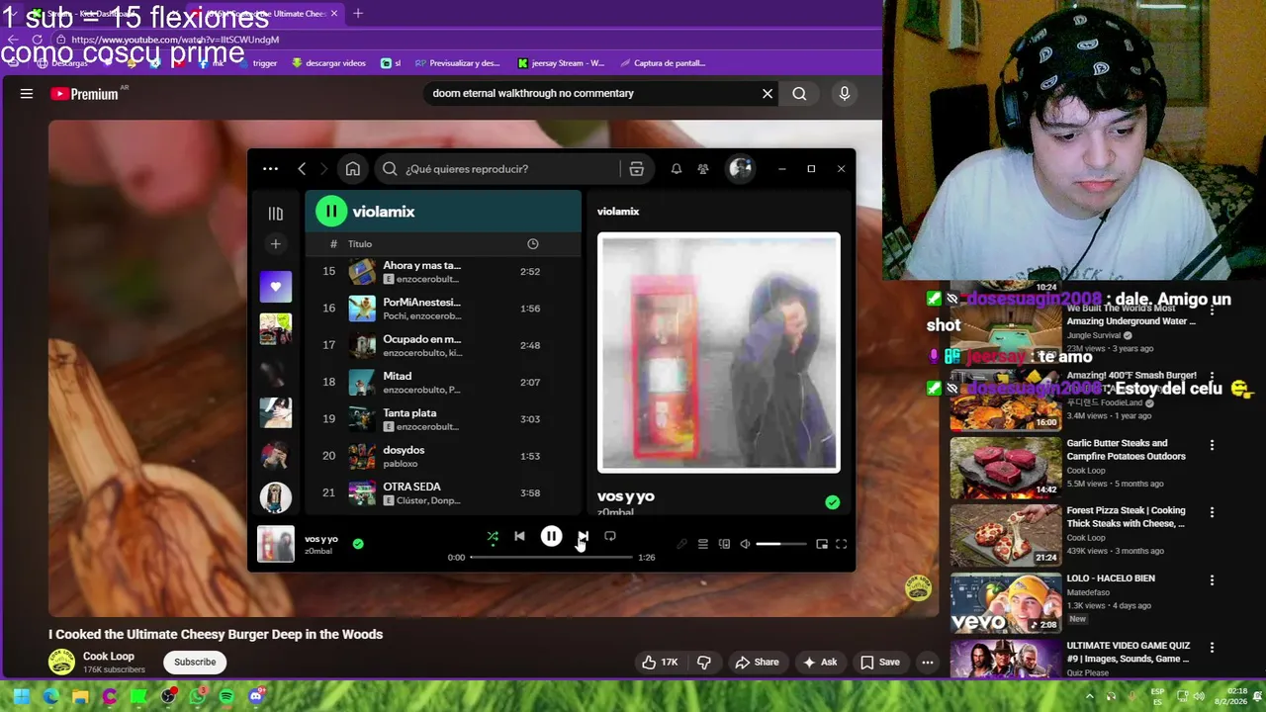Pause playback in the Spotify bottom bar
The height and width of the screenshot is (712, 1266).
pyautogui.click(x=551, y=536)
